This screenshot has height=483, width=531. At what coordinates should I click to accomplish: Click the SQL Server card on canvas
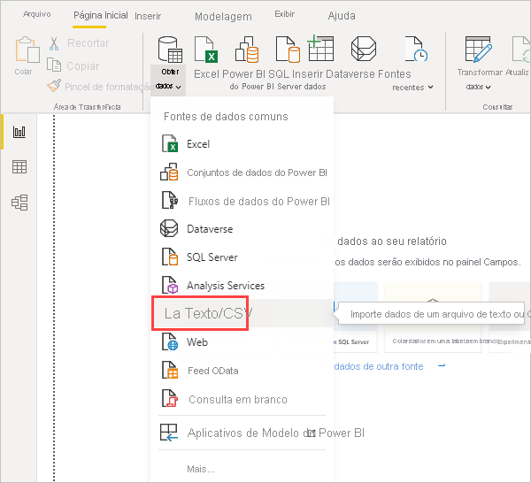click(x=355, y=318)
